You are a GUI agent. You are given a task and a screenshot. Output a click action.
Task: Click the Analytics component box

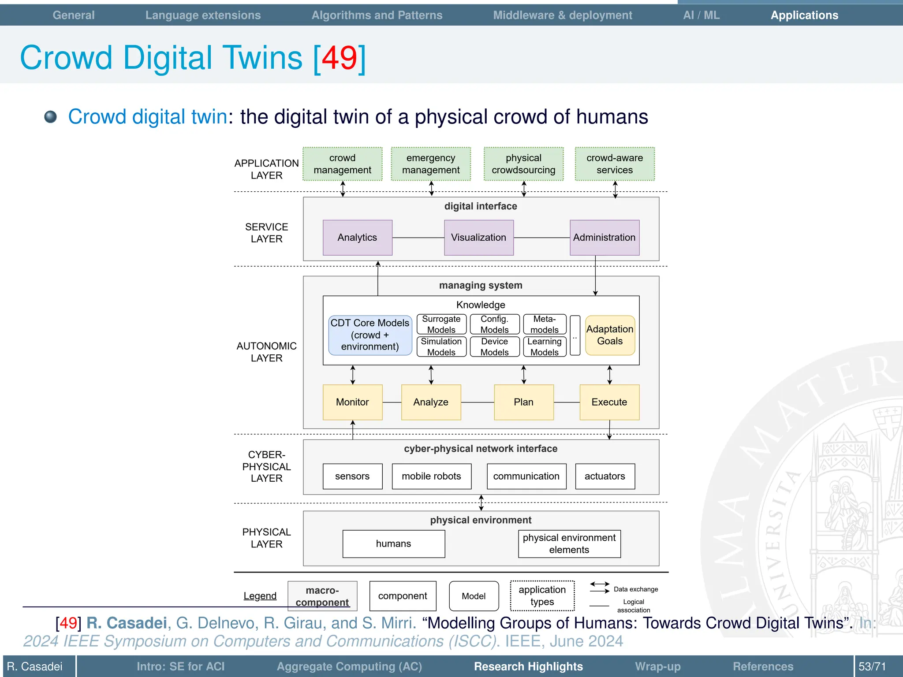[x=357, y=238]
